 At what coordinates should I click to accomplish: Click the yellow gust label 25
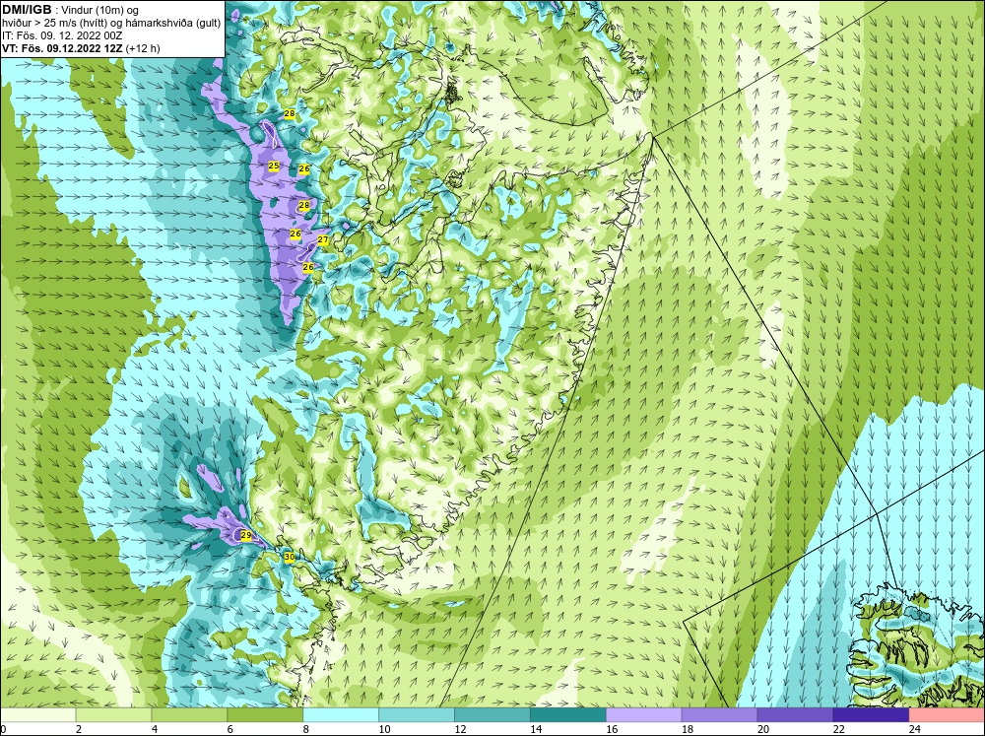point(273,166)
